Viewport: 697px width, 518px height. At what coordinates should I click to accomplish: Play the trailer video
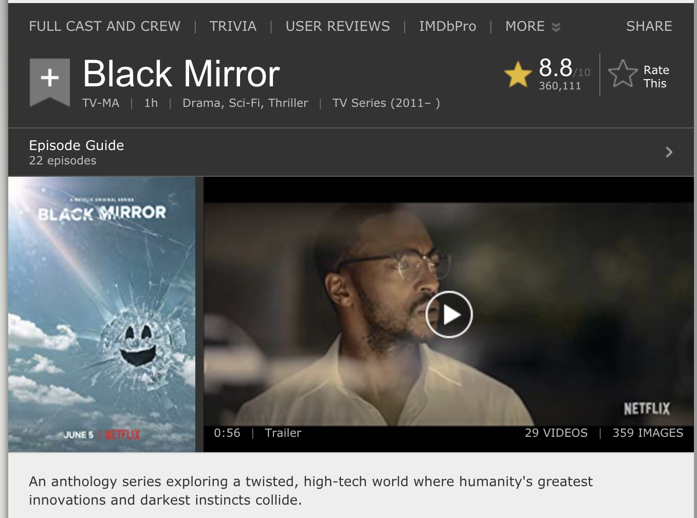[x=449, y=314]
